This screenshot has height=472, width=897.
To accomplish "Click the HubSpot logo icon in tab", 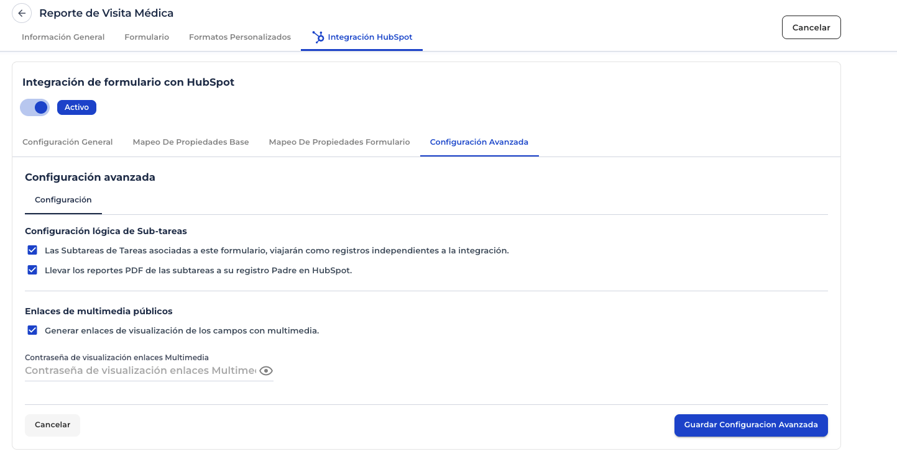I will tap(318, 37).
